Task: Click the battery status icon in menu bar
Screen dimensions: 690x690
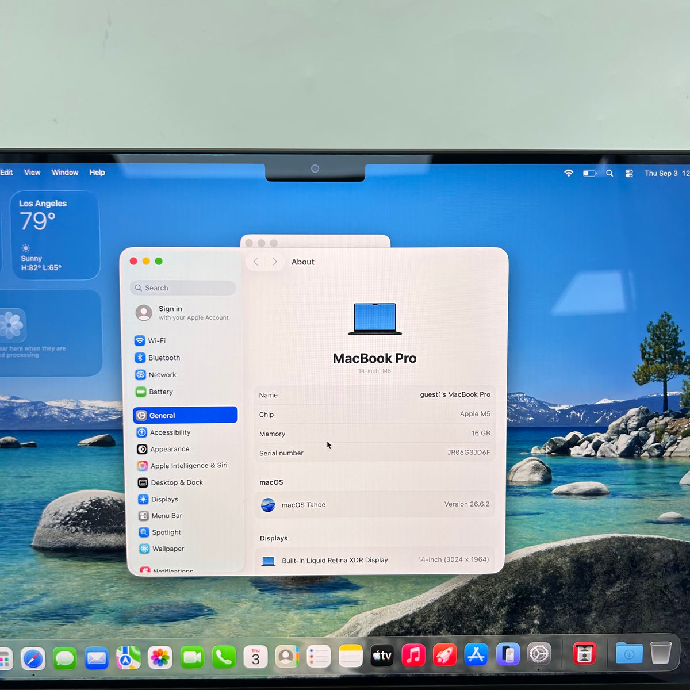Action: (589, 173)
